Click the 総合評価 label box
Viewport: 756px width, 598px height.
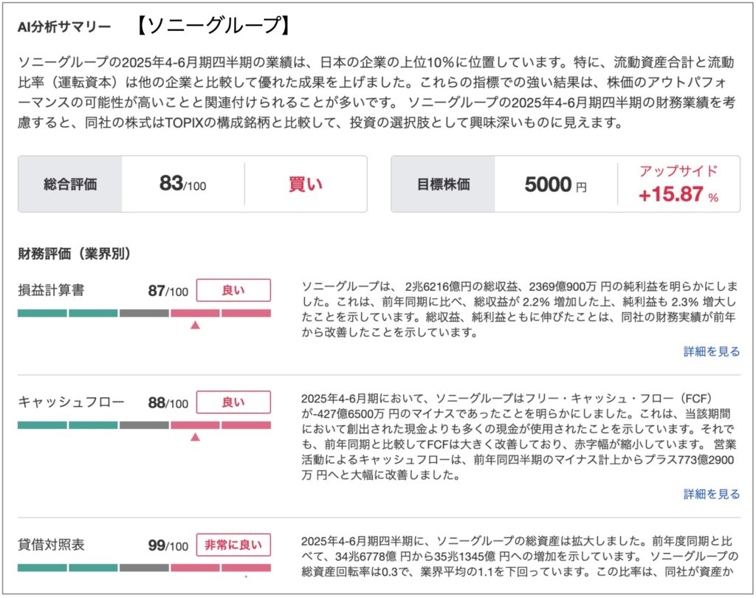(x=70, y=184)
